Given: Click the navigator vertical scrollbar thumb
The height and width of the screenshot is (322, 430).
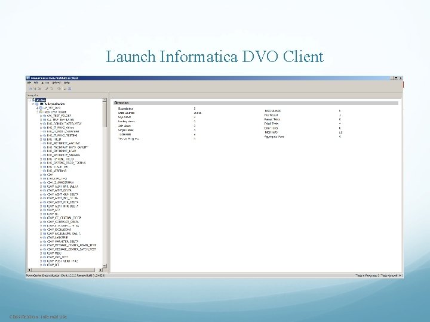Looking at the screenshot, I should click(105, 114).
